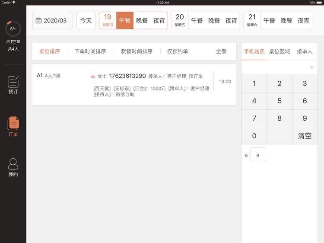The height and width of the screenshot is (243, 324).
Task: Tap keypad digit 6
Action: [305, 101]
